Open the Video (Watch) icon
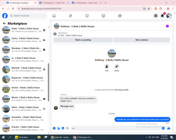 pyautogui.click(x=87, y=16)
